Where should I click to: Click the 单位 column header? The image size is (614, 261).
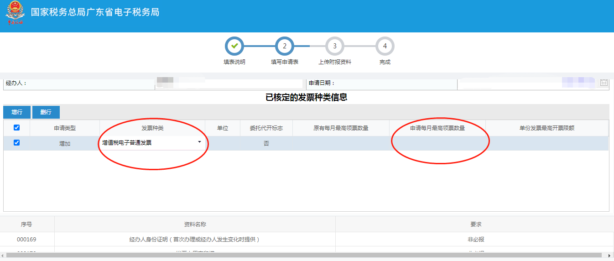click(x=223, y=128)
